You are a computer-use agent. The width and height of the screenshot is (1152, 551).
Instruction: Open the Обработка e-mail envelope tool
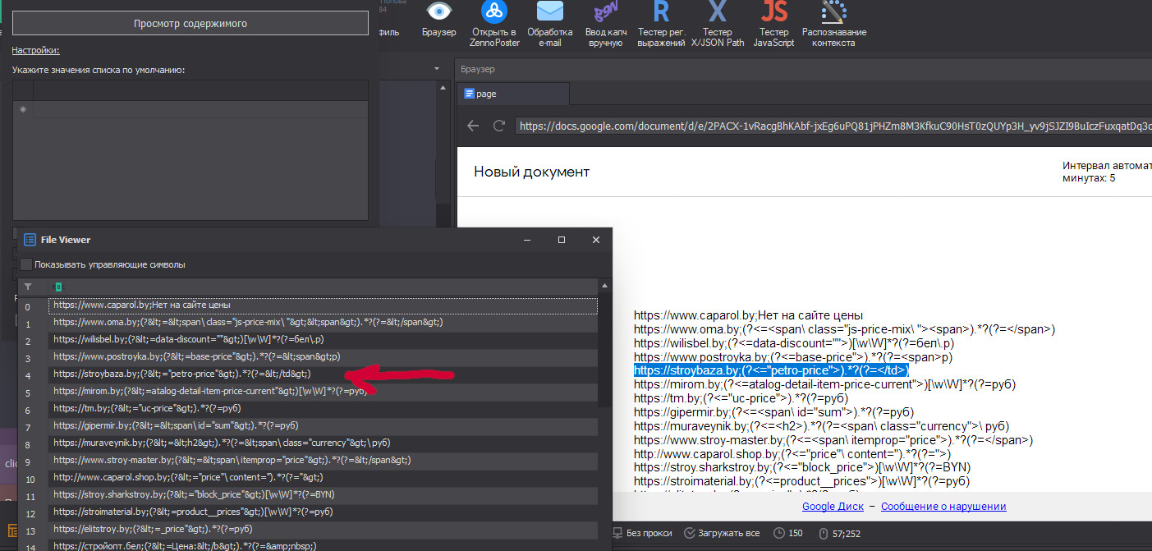click(x=549, y=11)
